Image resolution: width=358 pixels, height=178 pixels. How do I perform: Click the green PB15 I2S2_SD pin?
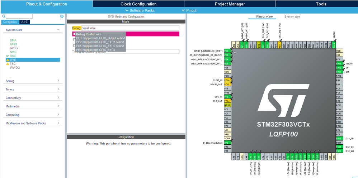[x=340, y=139]
